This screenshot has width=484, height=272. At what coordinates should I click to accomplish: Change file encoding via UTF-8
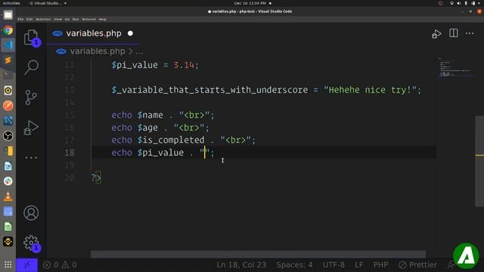pyautogui.click(x=334, y=265)
